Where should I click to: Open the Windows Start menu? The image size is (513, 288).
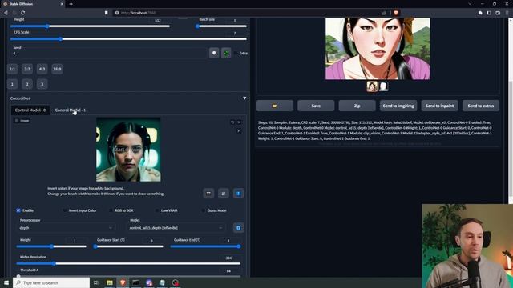(x=6, y=282)
